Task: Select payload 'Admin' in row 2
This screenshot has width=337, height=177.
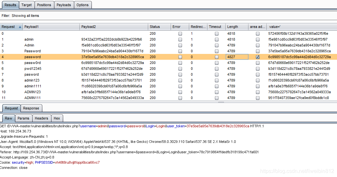Action: 29,45
